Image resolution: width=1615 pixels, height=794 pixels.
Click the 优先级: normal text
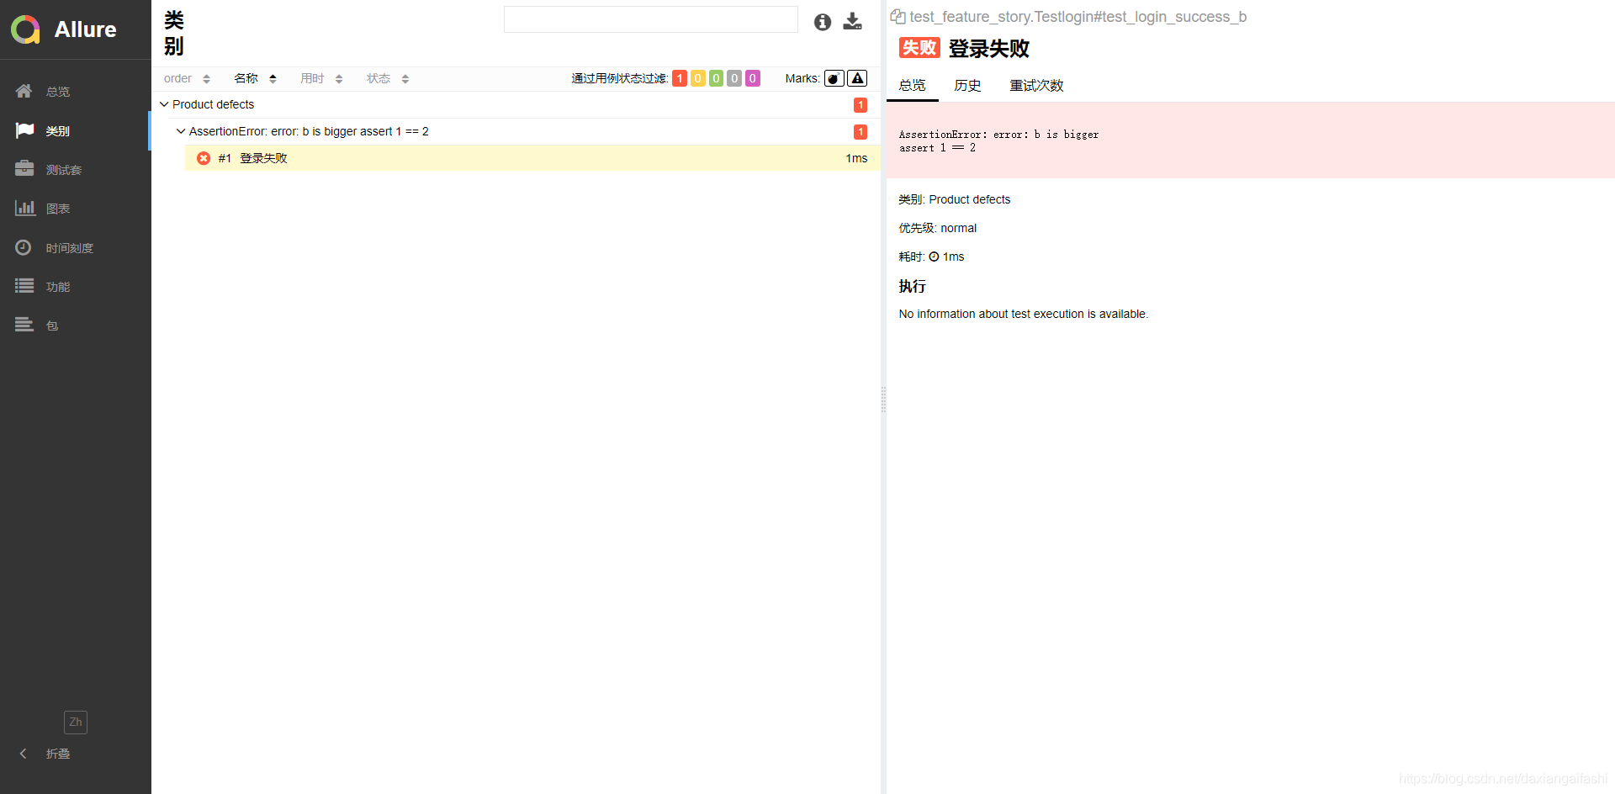tap(937, 228)
